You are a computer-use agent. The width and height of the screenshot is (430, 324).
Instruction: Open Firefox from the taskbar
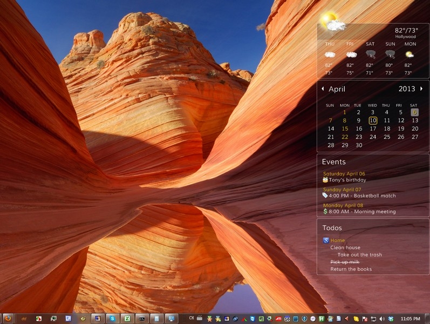point(8,319)
